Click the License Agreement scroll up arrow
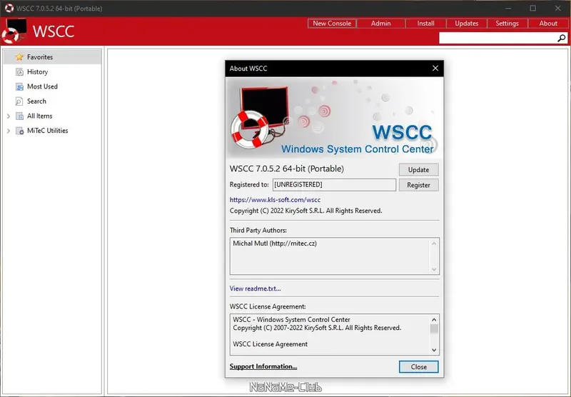This screenshot has height=397, width=571. click(434, 319)
